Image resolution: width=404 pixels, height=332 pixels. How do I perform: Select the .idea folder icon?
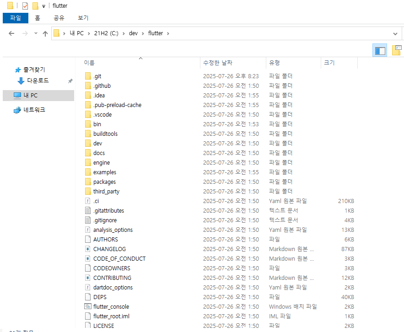point(88,95)
